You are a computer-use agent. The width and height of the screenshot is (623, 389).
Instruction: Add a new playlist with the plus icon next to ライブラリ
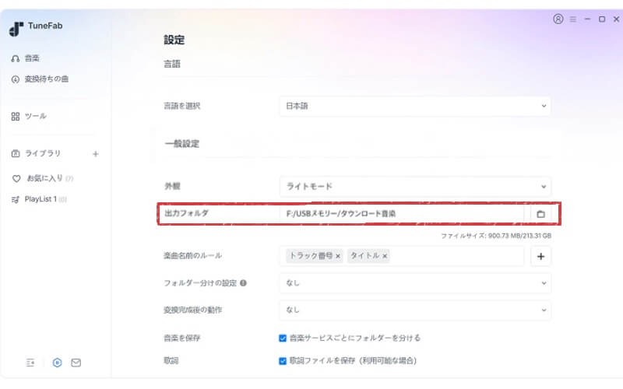(x=95, y=153)
